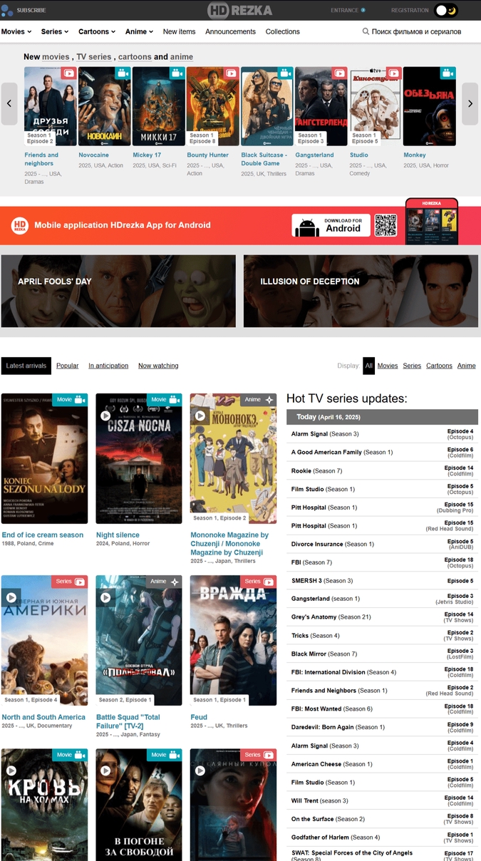Switch to the Popular tab
This screenshot has width=481, height=861.
(68, 366)
